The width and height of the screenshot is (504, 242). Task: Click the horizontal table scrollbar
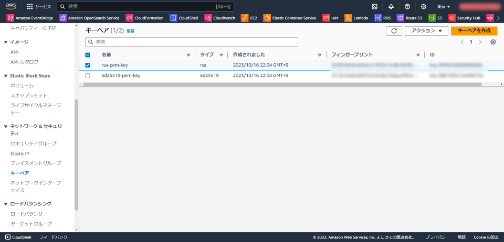(x=282, y=84)
